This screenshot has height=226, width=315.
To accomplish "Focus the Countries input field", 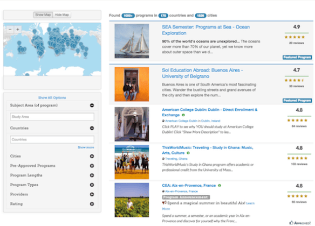I will tap(52, 139).
